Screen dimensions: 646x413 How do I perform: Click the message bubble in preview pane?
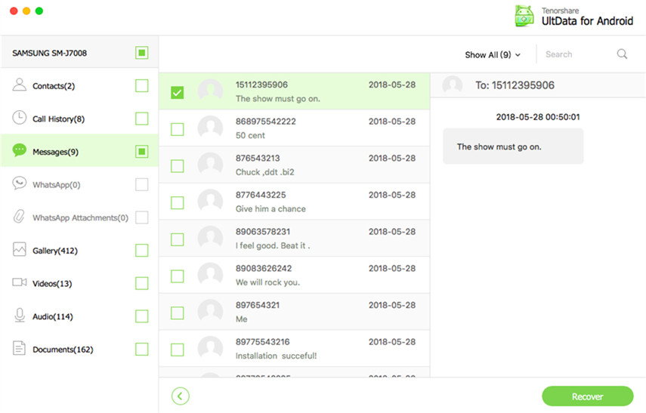(513, 146)
